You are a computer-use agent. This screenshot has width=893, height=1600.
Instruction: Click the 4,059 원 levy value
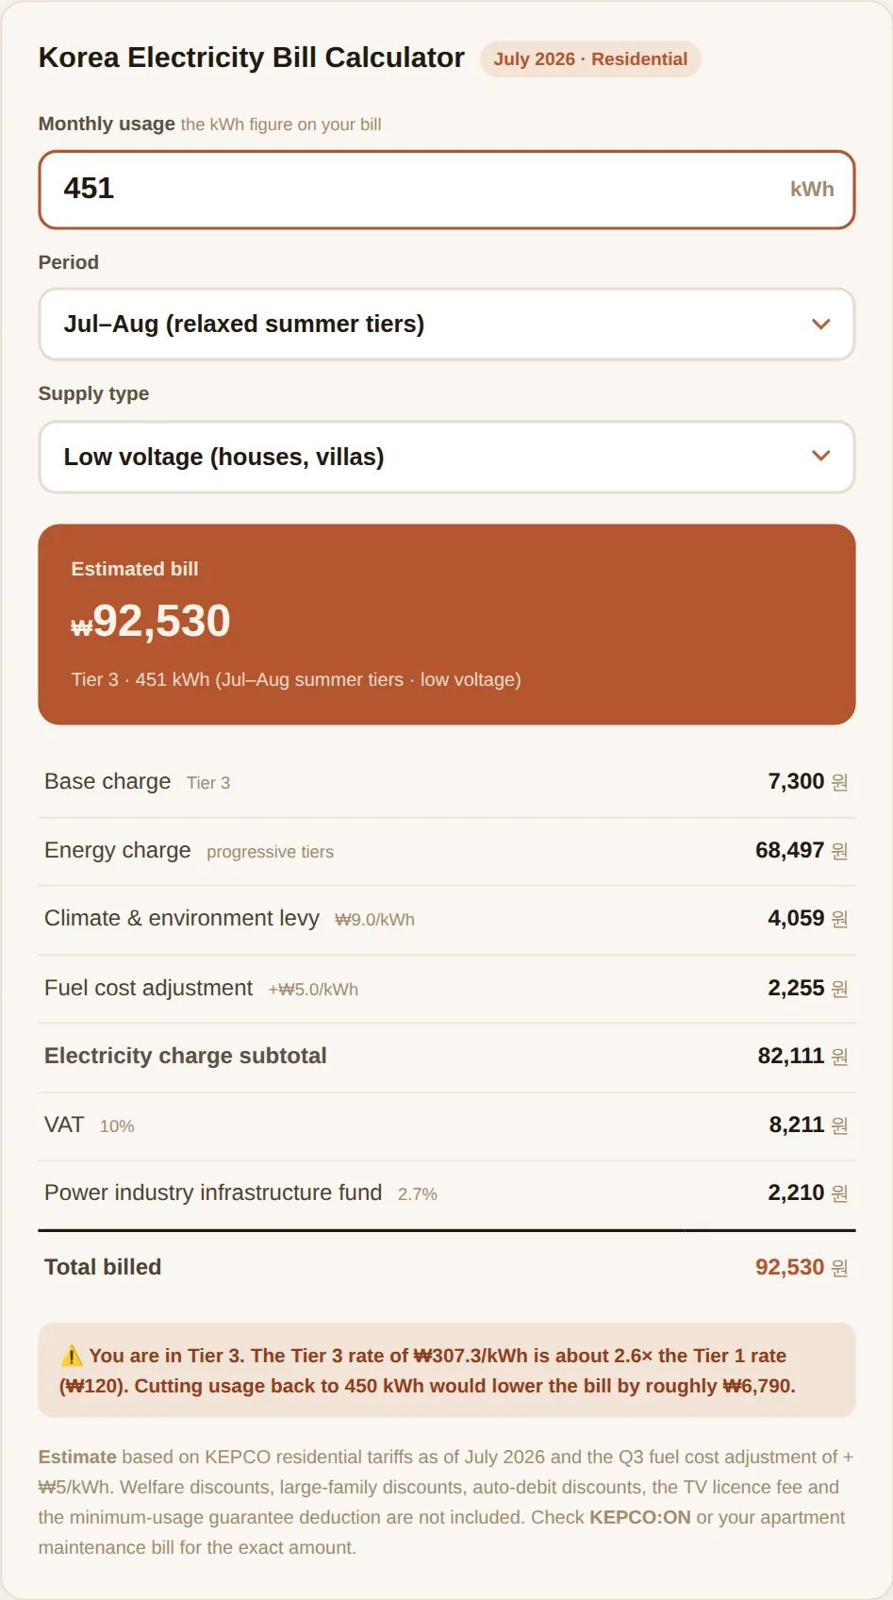click(808, 919)
